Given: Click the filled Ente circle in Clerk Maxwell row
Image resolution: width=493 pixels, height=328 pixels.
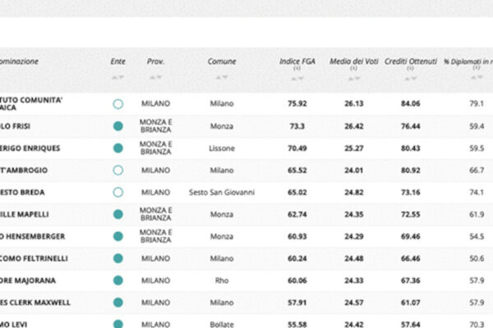Looking at the screenshot, I should coord(118,303).
